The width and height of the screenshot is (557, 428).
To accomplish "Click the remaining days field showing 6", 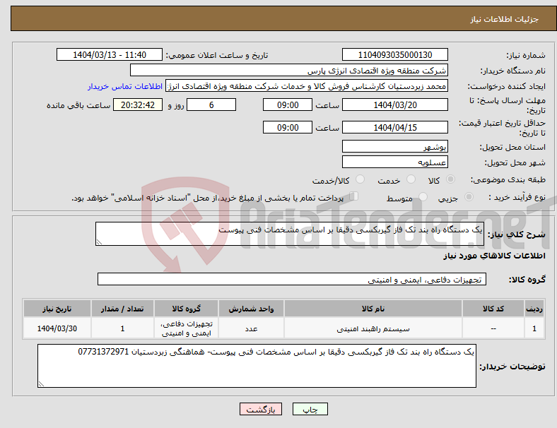I will click(x=211, y=105).
